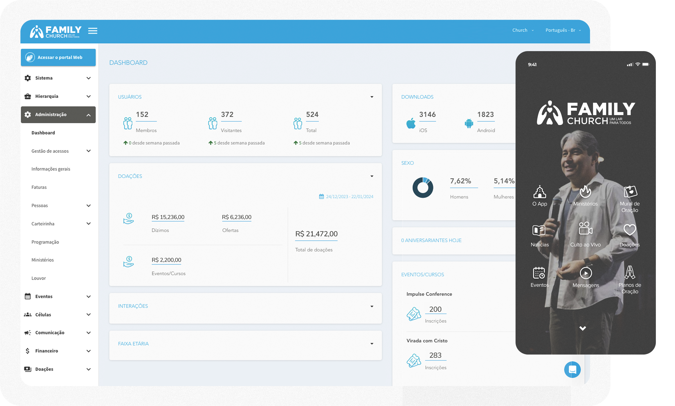Click the R$ 6,236,00 Ofertas value
675x406 pixels.
click(x=237, y=217)
